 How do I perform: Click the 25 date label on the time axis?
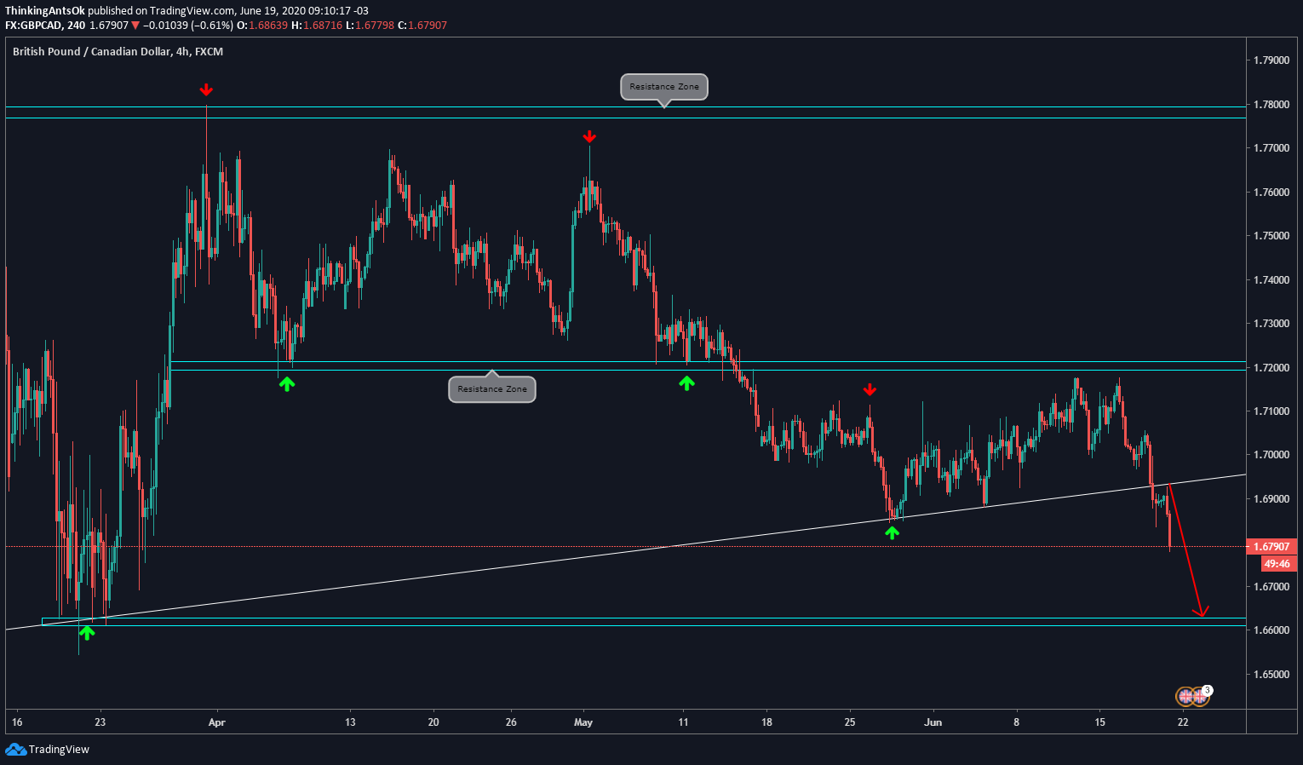850,722
